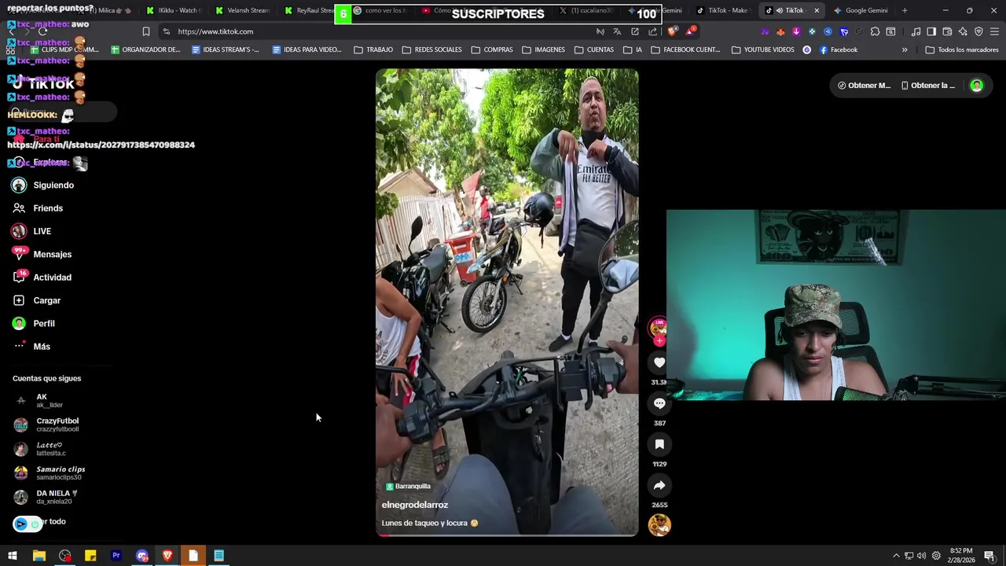Save the video with the bookmark icon (1129)
The height and width of the screenshot is (566, 1006).
click(x=659, y=444)
